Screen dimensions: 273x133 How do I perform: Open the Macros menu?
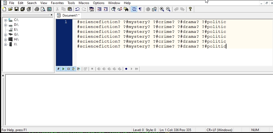(84, 3)
